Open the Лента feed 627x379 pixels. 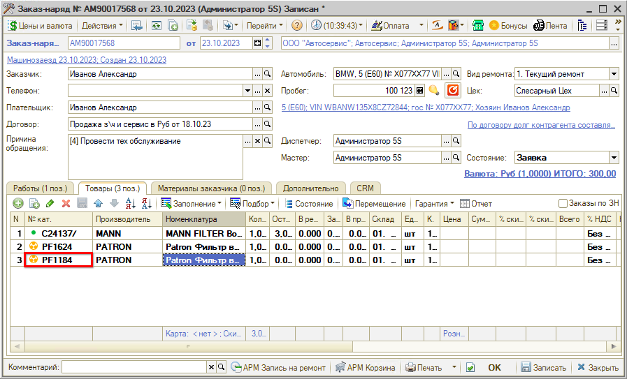(550, 26)
